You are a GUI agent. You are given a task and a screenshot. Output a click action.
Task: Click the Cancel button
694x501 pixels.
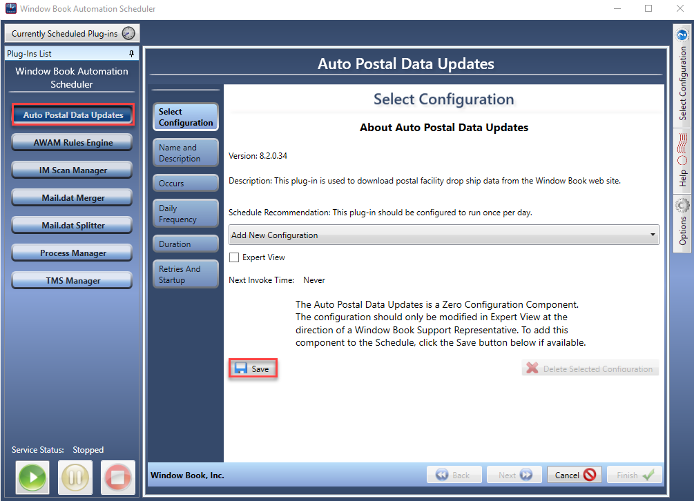pyautogui.click(x=575, y=475)
